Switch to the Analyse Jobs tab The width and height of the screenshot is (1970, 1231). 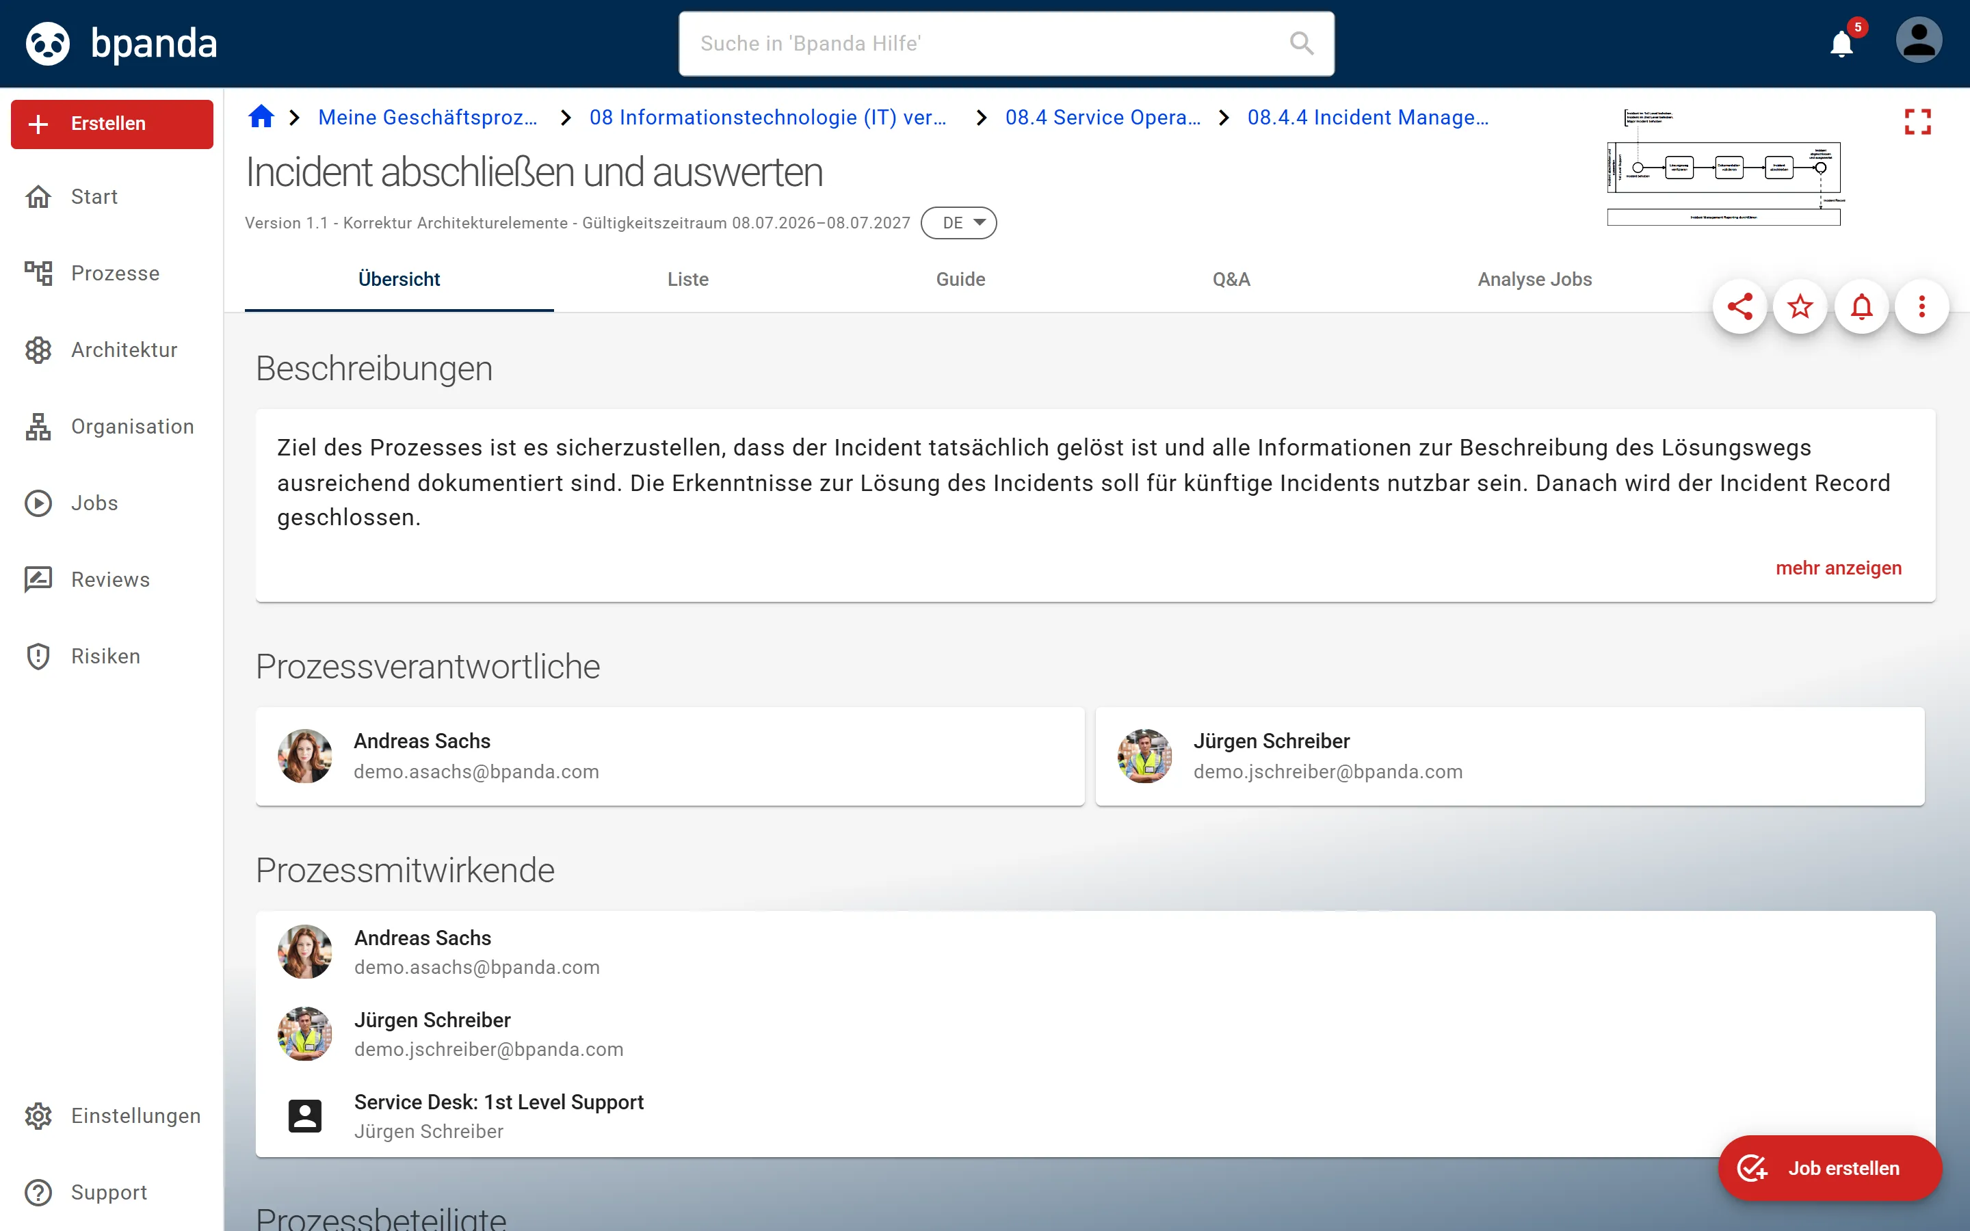(1534, 280)
